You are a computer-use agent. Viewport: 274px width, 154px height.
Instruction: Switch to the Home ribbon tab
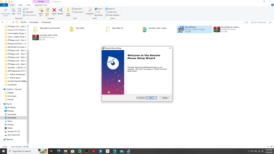12,5
